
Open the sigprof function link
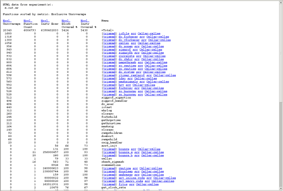pos(125,50)
